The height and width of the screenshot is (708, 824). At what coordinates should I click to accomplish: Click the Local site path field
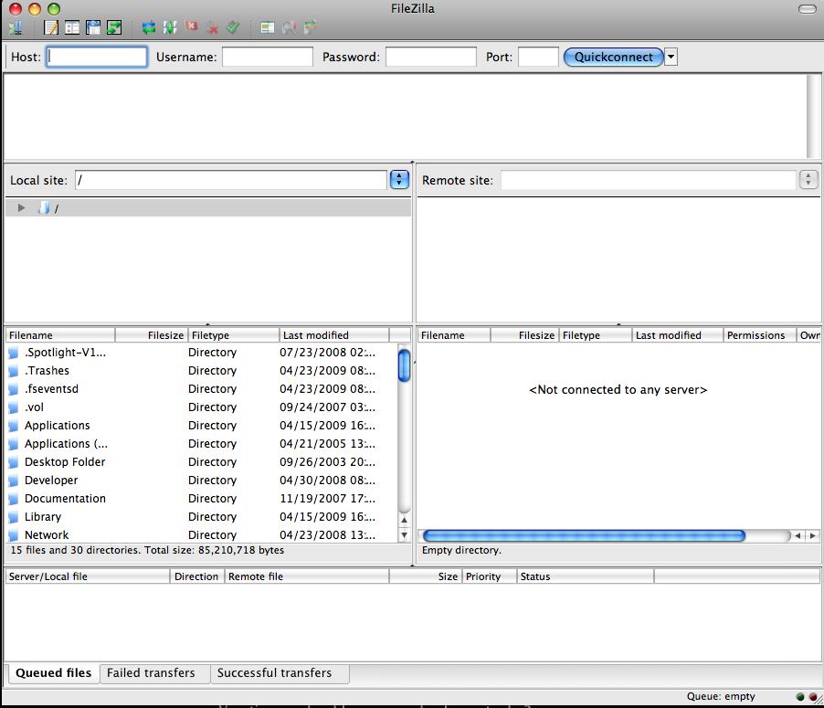(231, 180)
